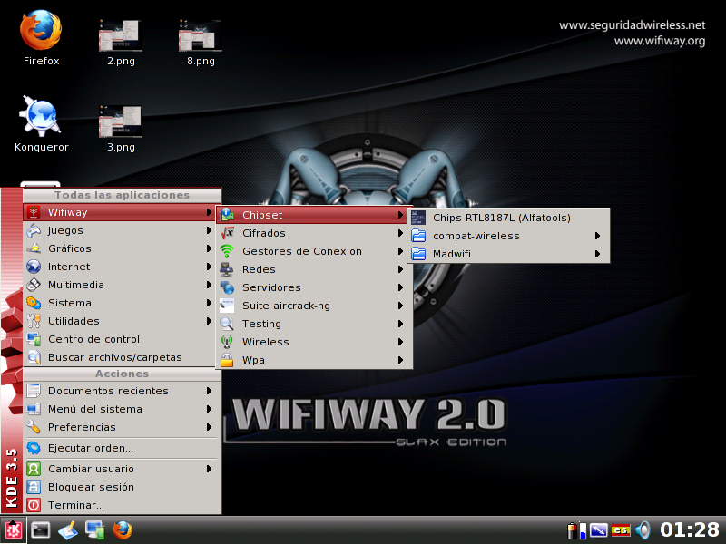Expand the Wireless submenu arrow
This screenshot has width=726, height=544.
coord(400,342)
